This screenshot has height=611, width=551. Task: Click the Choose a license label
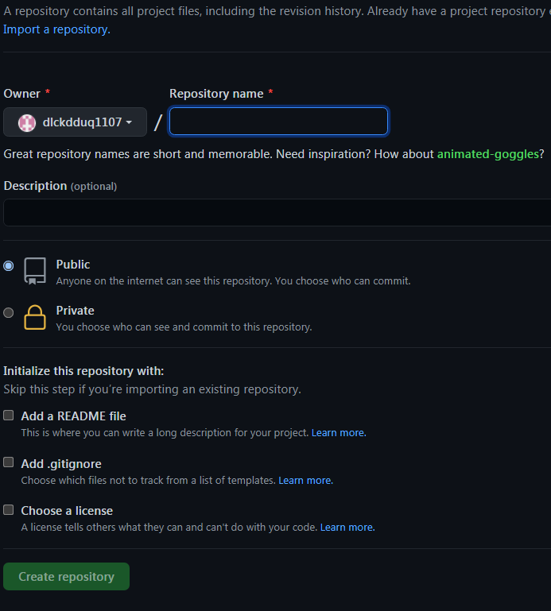click(x=67, y=510)
